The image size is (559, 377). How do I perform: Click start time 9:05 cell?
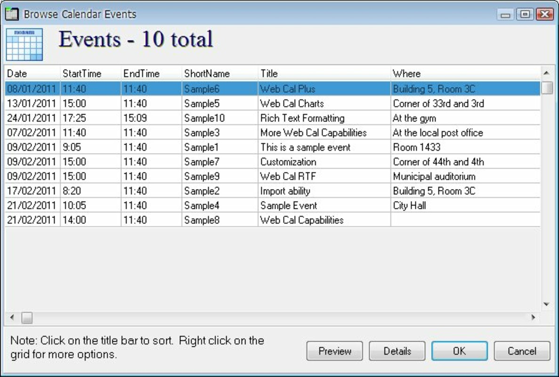tap(90, 148)
